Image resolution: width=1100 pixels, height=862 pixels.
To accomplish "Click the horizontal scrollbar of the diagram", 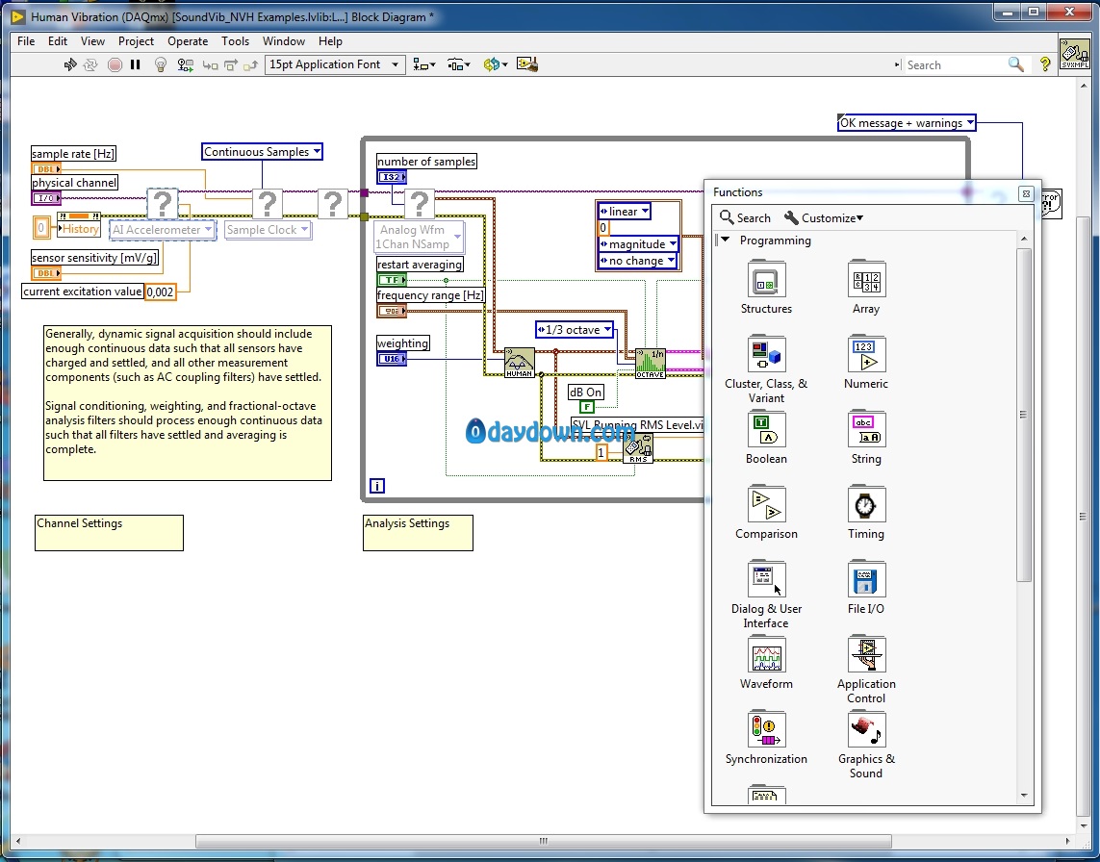I will click(543, 841).
